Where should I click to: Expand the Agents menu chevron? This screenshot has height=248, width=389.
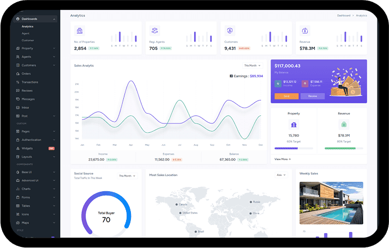pos(54,57)
